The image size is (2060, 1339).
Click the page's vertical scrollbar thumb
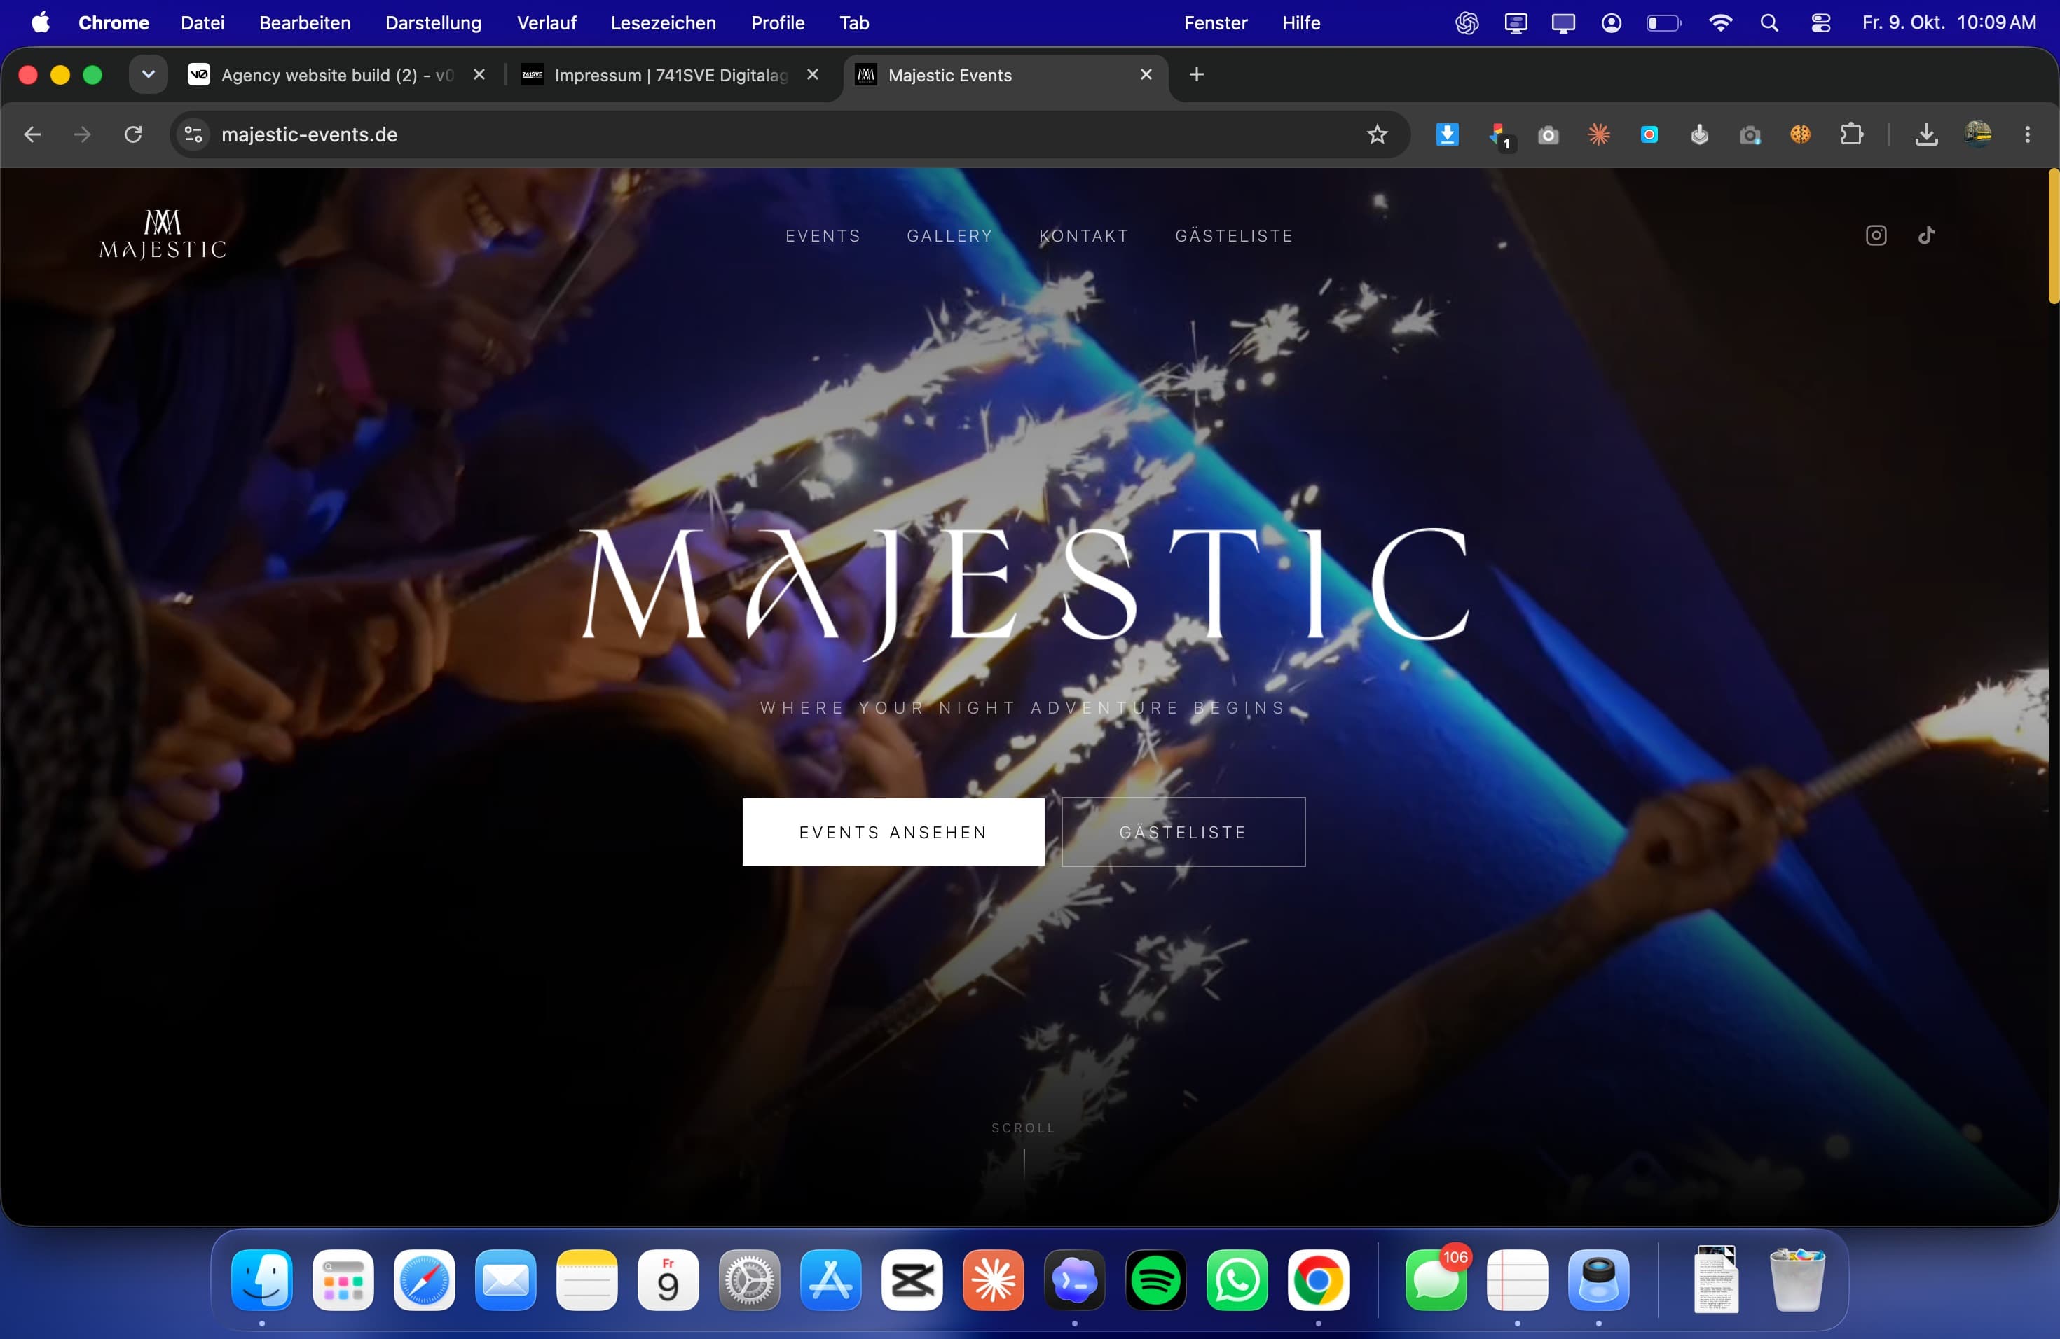coord(2053,236)
